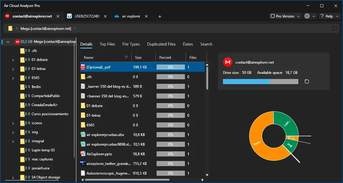This screenshot has width=343, height=183.
Task: Click the text file icon of _banner 350 row
Action: pyautogui.click(x=83, y=86)
